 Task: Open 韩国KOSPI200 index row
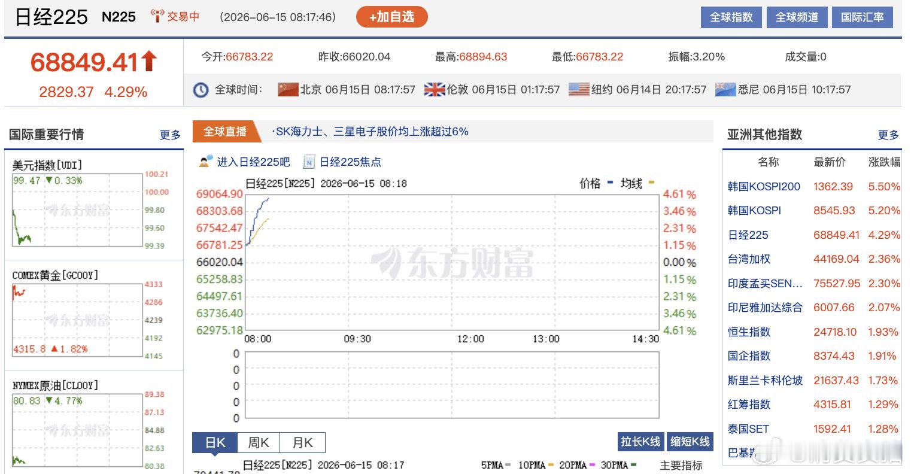(812, 187)
